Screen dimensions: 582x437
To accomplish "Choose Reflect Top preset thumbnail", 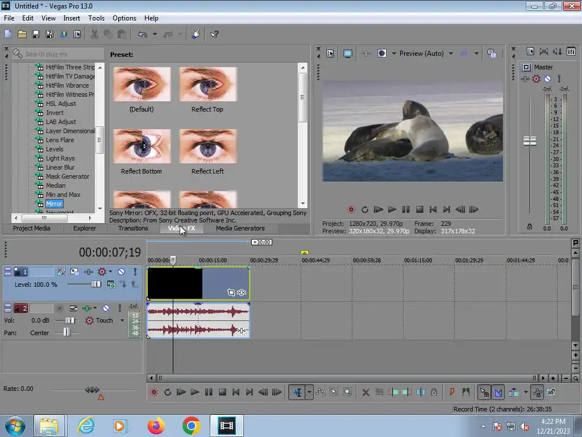I will (x=207, y=84).
